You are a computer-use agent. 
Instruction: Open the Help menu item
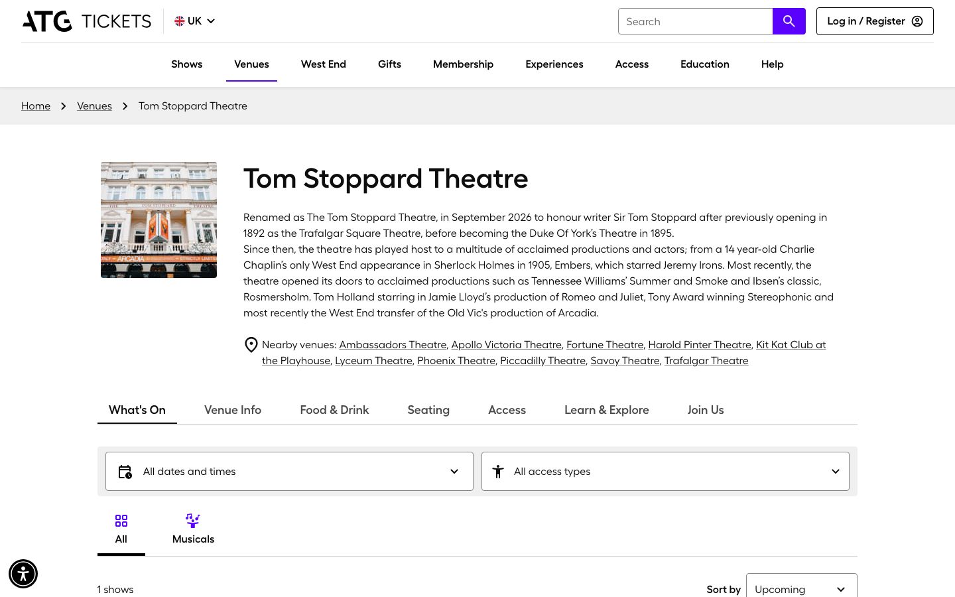[773, 64]
